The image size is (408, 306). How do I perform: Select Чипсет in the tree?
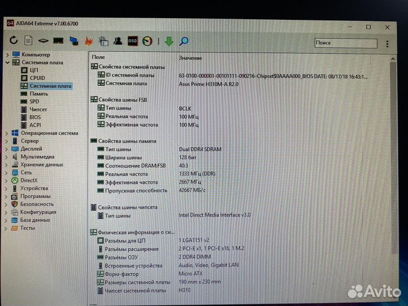38,109
